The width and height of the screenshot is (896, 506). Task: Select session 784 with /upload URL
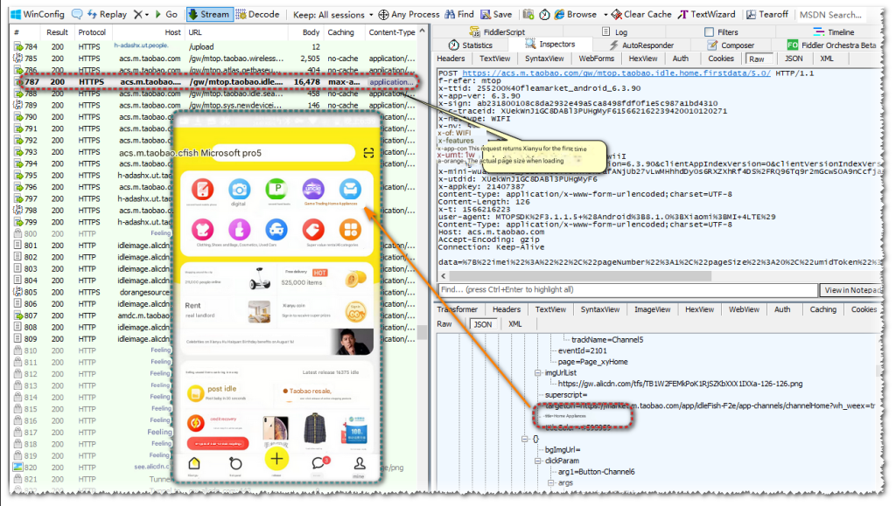pyautogui.click(x=215, y=47)
